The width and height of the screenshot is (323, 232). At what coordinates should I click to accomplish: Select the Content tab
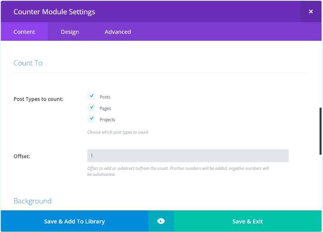coord(24,32)
